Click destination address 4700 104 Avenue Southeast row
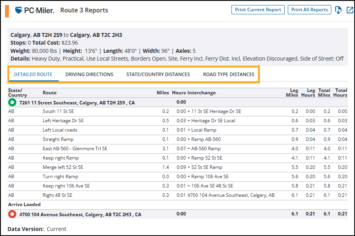The width and height of the screenshot is (355, 236). click(177, 214)
